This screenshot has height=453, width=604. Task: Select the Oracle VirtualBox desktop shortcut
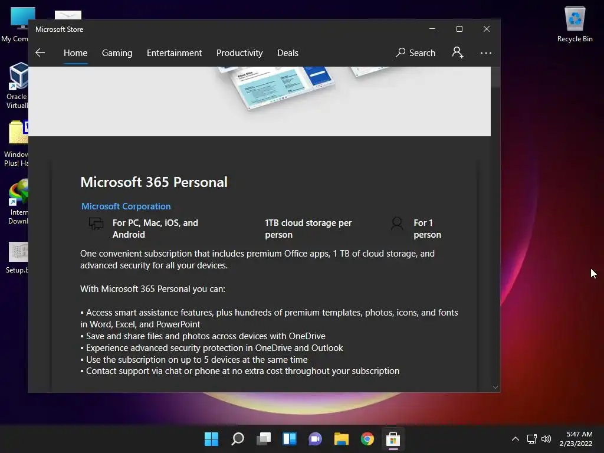(17, 86)
